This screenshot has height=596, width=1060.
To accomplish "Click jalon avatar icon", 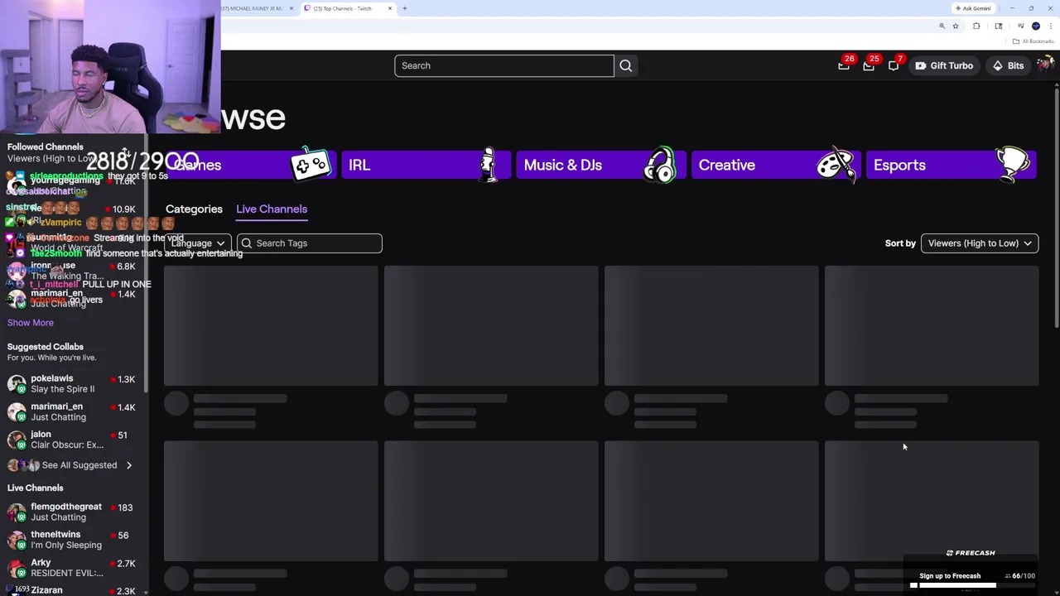I will [x=17, y=440].
